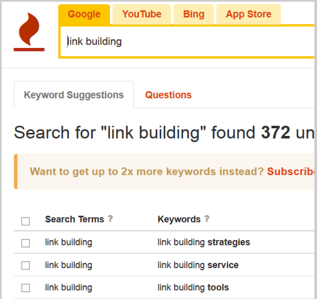This screenshot has width=317, height=299.
Task: Click the Keywords column header
Action: click(x=179, y=219)
